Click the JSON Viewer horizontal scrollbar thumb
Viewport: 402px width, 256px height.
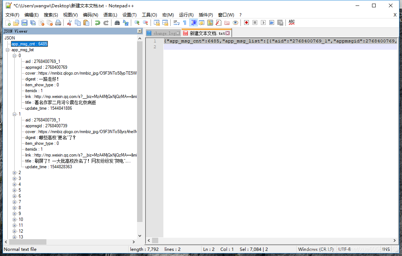coord(28,242)
